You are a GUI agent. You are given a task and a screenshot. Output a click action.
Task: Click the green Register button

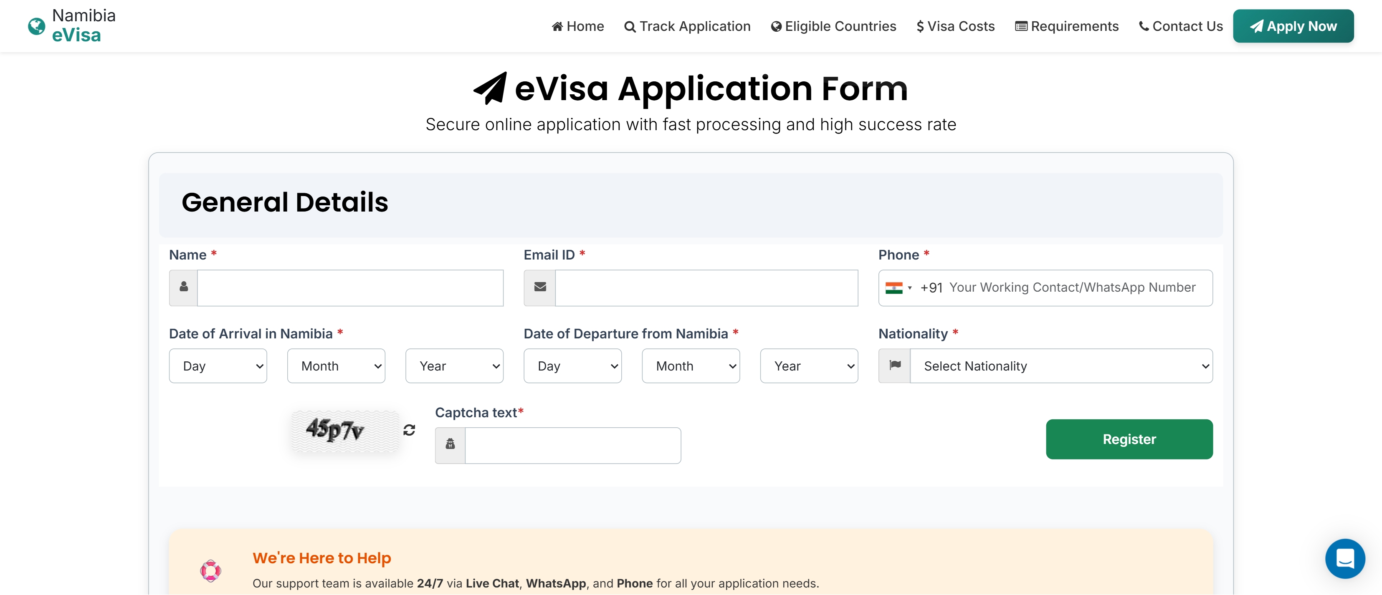pyautogui.click(x=1129, y=439)
